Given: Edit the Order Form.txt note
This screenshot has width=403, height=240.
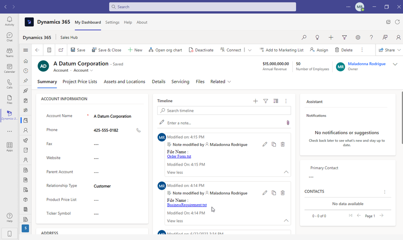Looking at the screenshot, I should [x=265, y=144].
